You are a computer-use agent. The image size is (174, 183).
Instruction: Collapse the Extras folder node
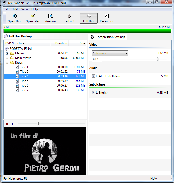click(7, 63)
